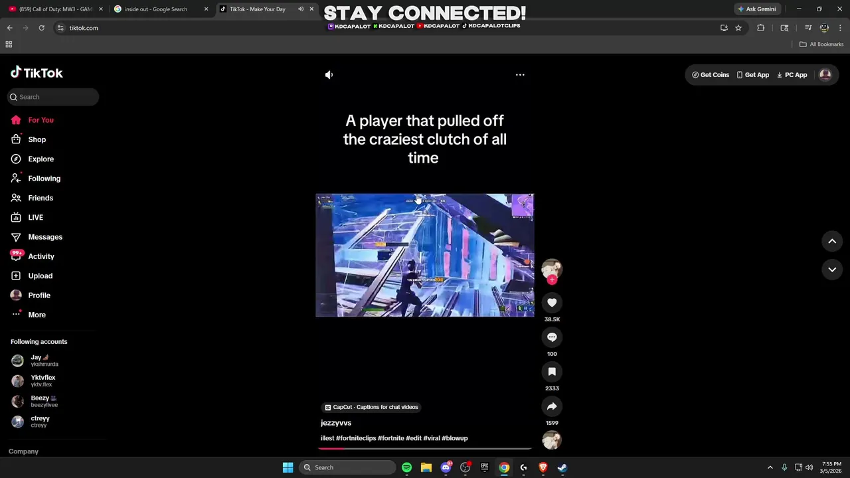Install app icon in address bar
The image size is (850, 478).
tap(724, 28)
